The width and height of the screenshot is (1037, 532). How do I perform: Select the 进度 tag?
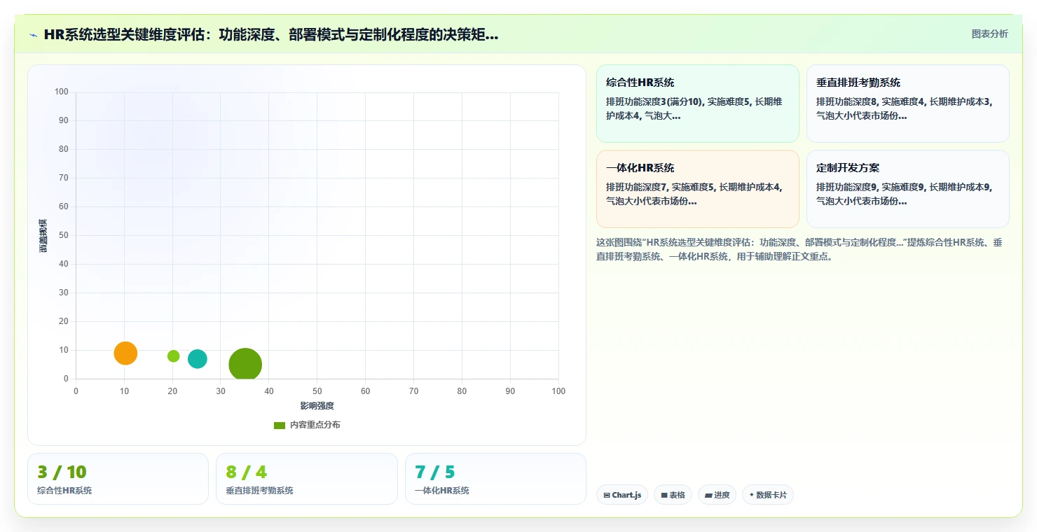coord(717,495)
